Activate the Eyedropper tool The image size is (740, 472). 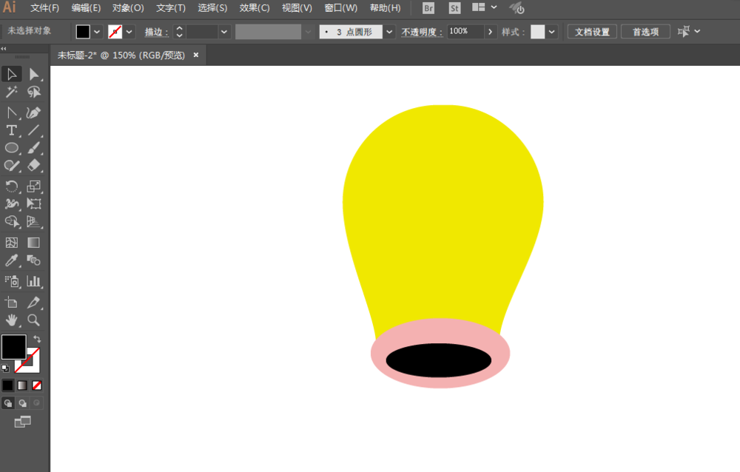click(x=12, y=260)
